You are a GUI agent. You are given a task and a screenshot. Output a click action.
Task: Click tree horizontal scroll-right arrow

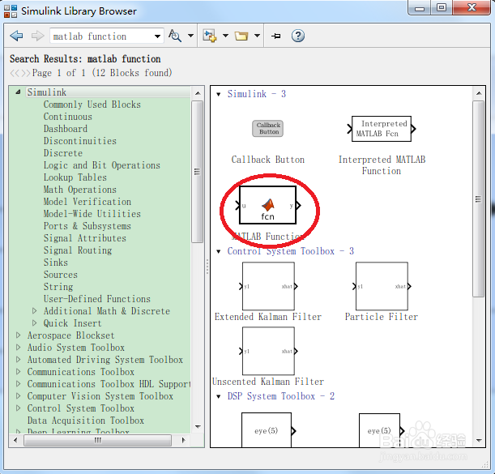click(183, 440)
